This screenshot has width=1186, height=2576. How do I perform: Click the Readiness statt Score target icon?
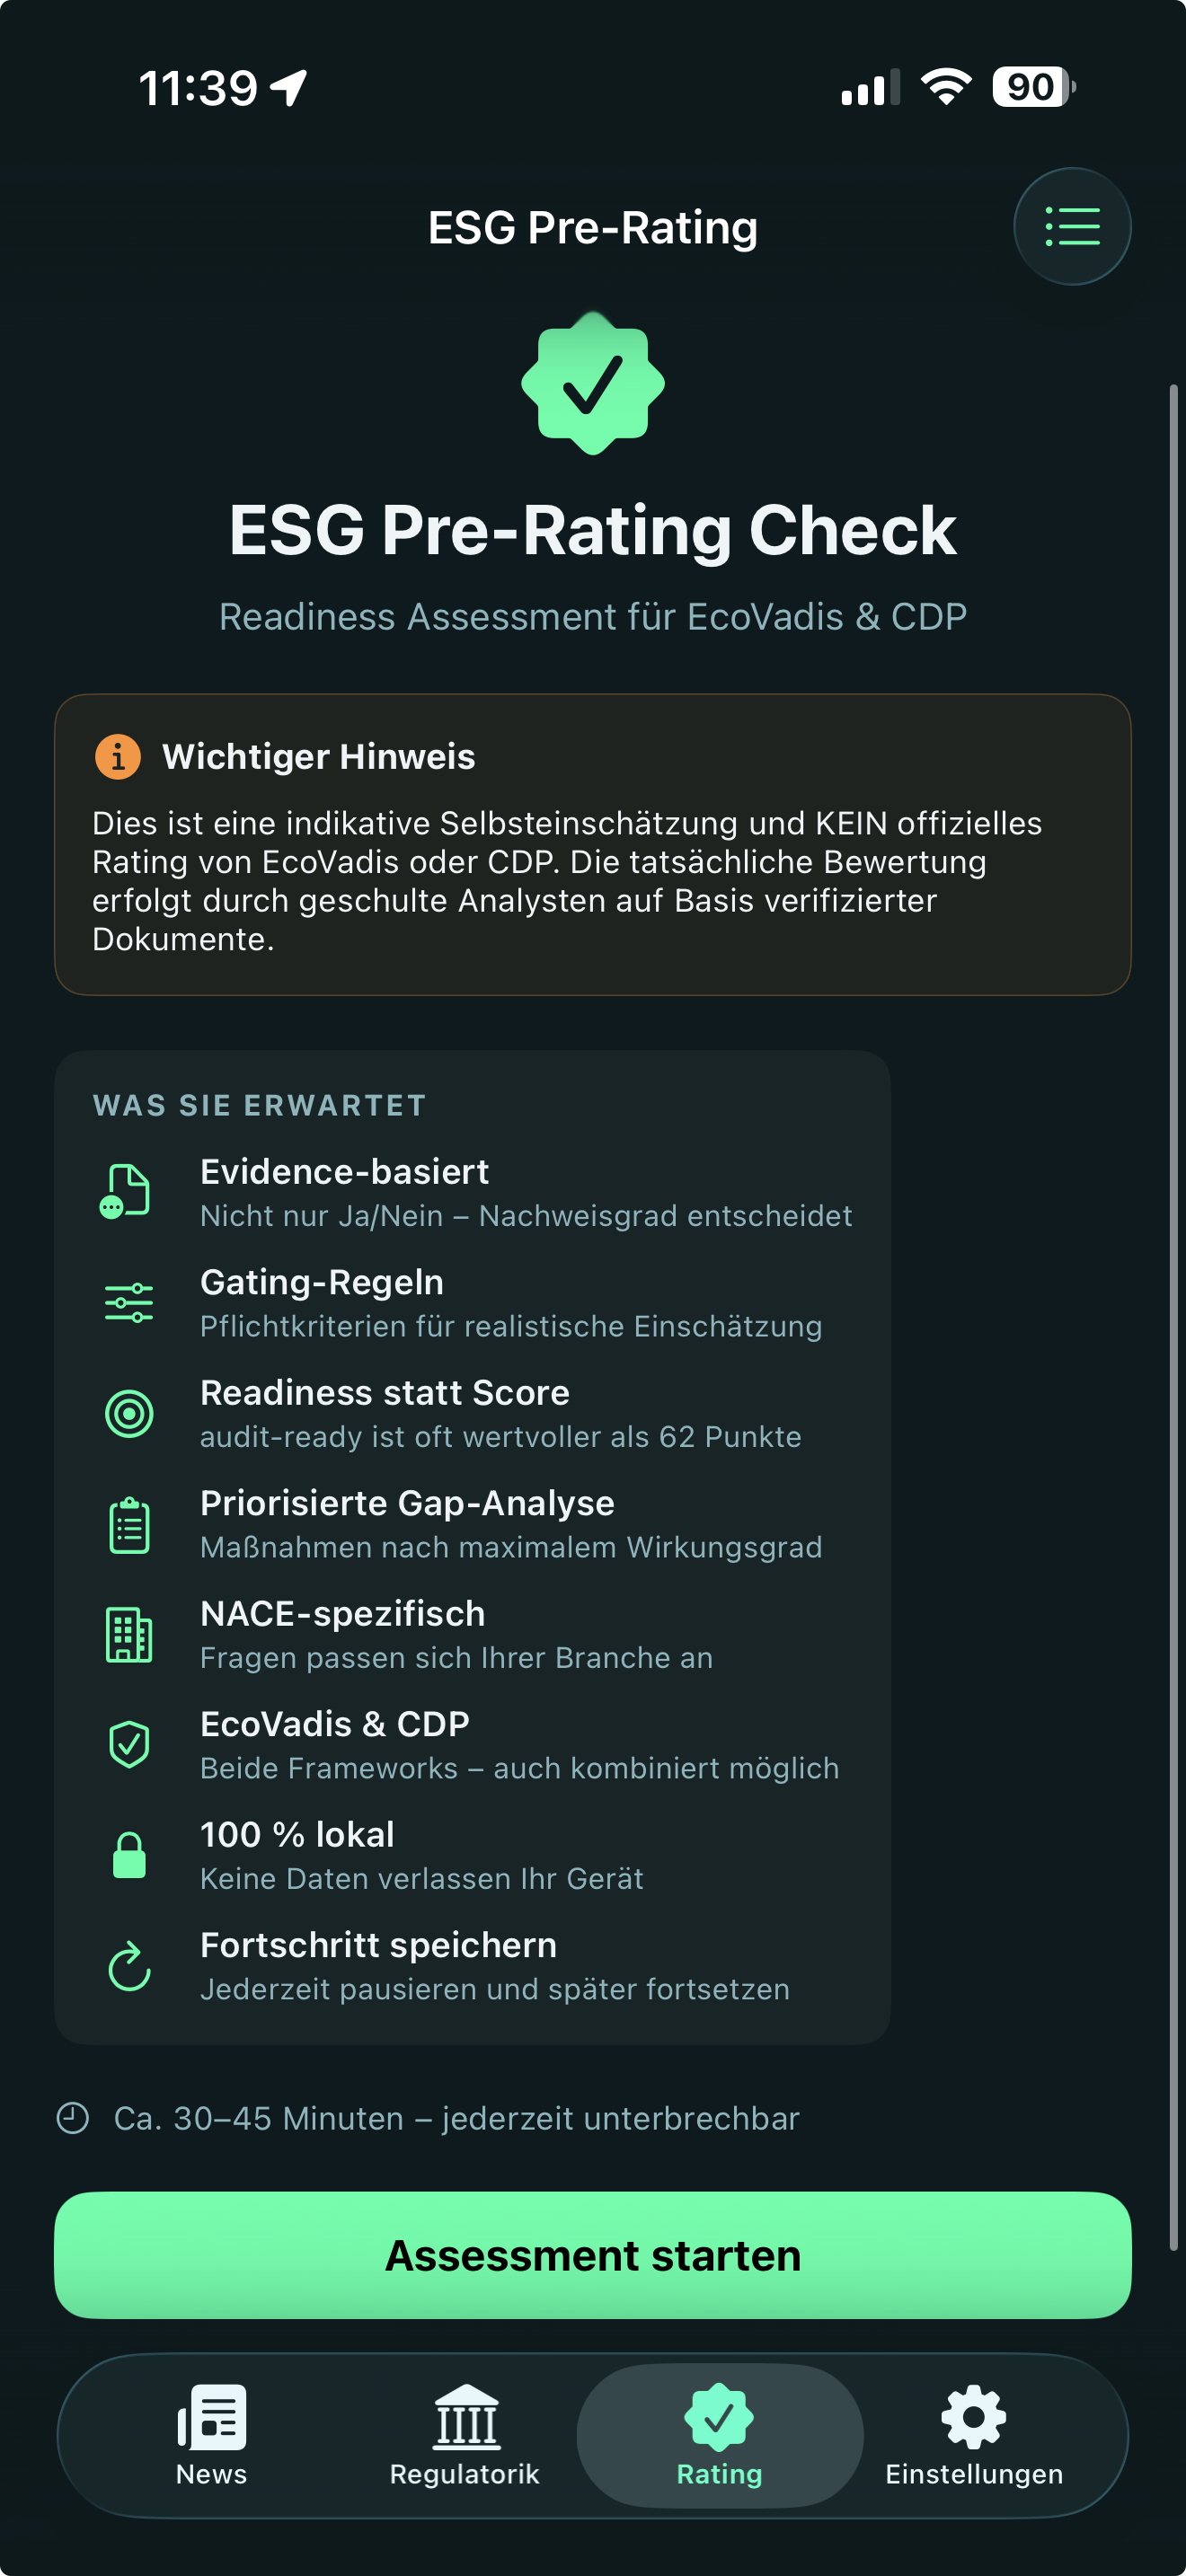128,1413
